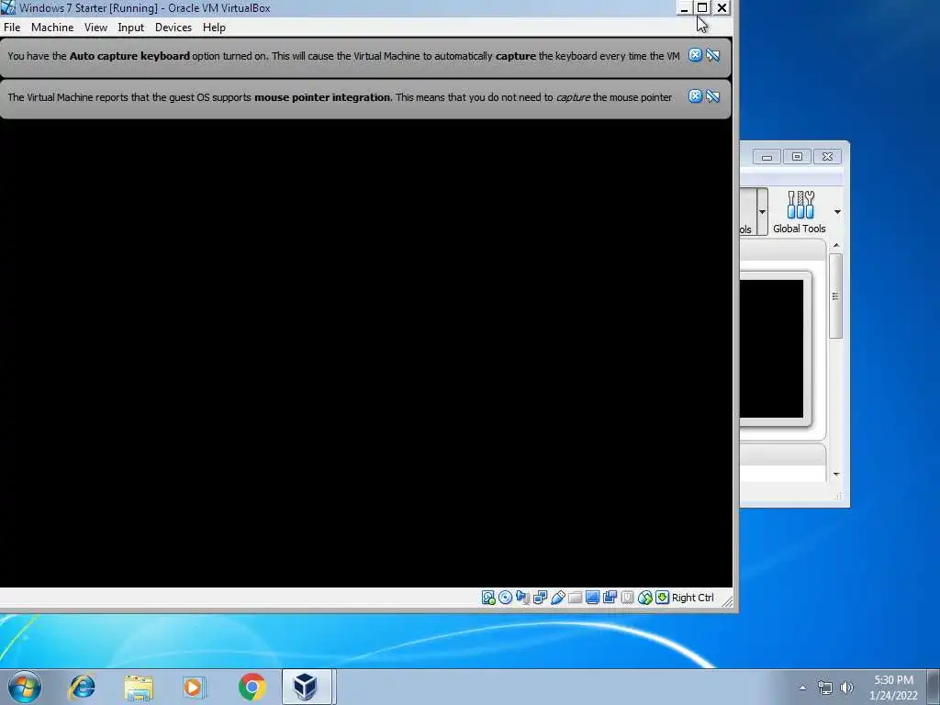Expand the Global Tools dropdown arrow
The width and height of the screenshot is (940, 705).
[x=837, y=212]
